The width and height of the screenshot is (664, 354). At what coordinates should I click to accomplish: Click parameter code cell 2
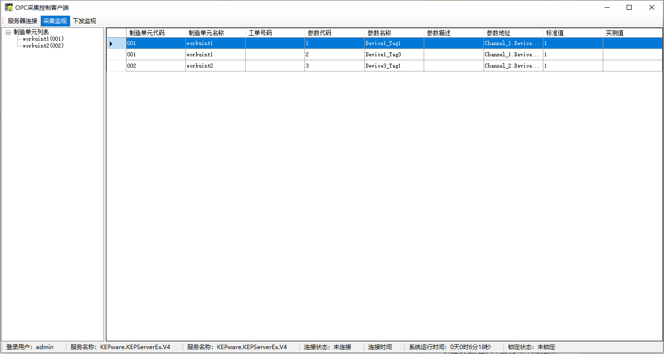[x=334, y=54]
